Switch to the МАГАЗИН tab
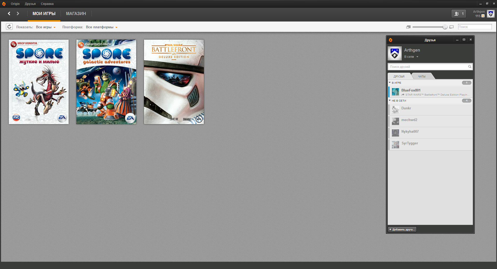 click(x=76, y=14)
